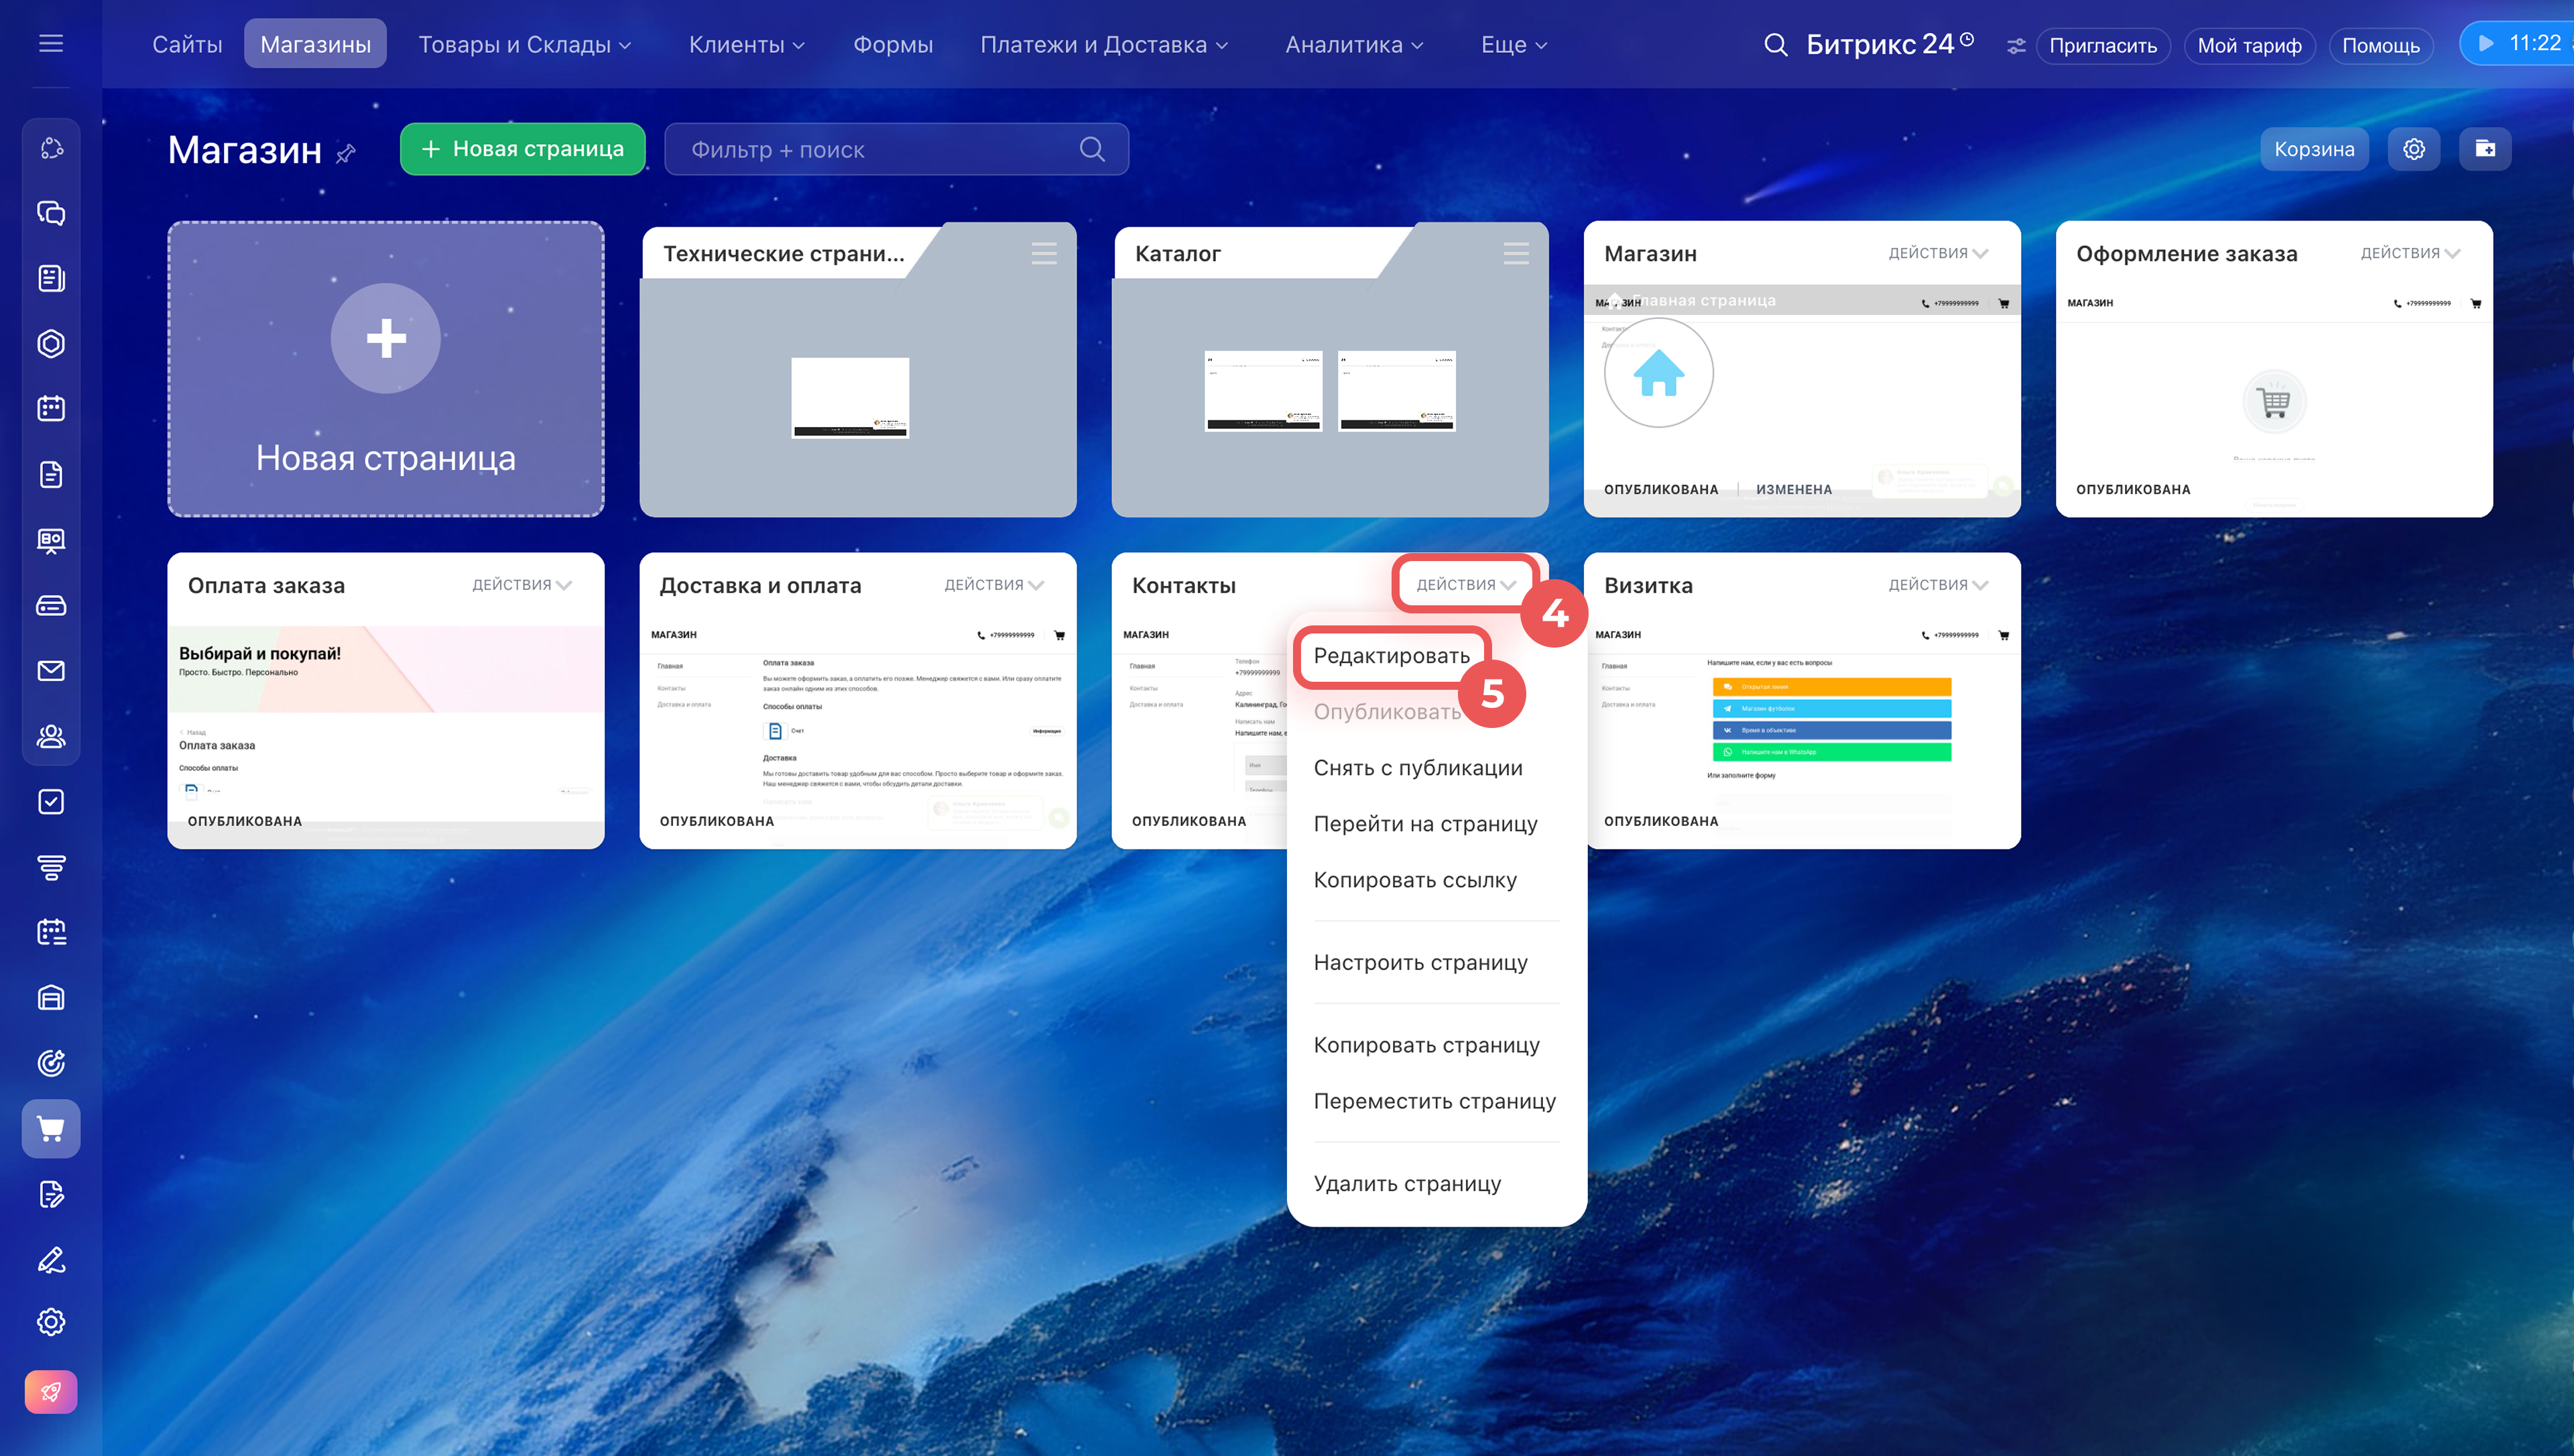Click the search magnifier in the top bar
2574x1456 pixels.
[1774, 45]
